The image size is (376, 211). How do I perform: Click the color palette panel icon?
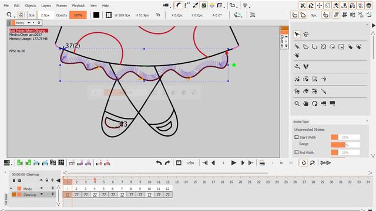328,5
